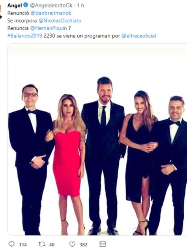Open the Angel display name profile
Image resolution: width=187 pixels, height=249 pixels.
point(15,6)
